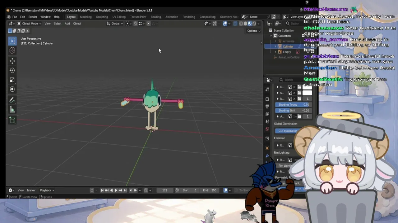Select the Measure tool
Screen dimensions: 398x223
click(12, 109)
